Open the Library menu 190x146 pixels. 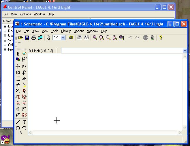point(66,31)
